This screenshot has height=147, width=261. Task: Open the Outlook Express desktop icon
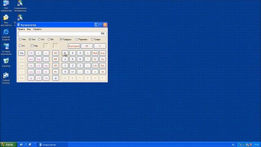(6, 78)
